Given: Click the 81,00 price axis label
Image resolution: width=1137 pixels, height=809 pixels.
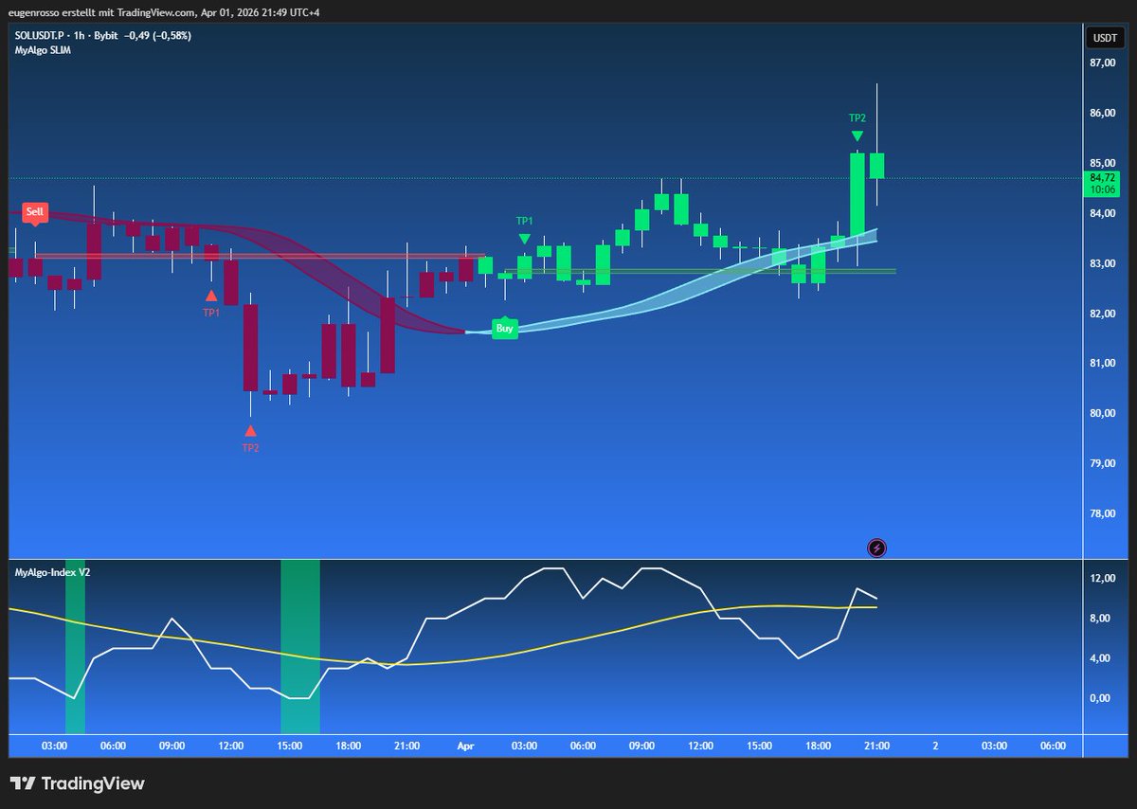Looking at the screenshot, I should click(x=1103, y=364).
